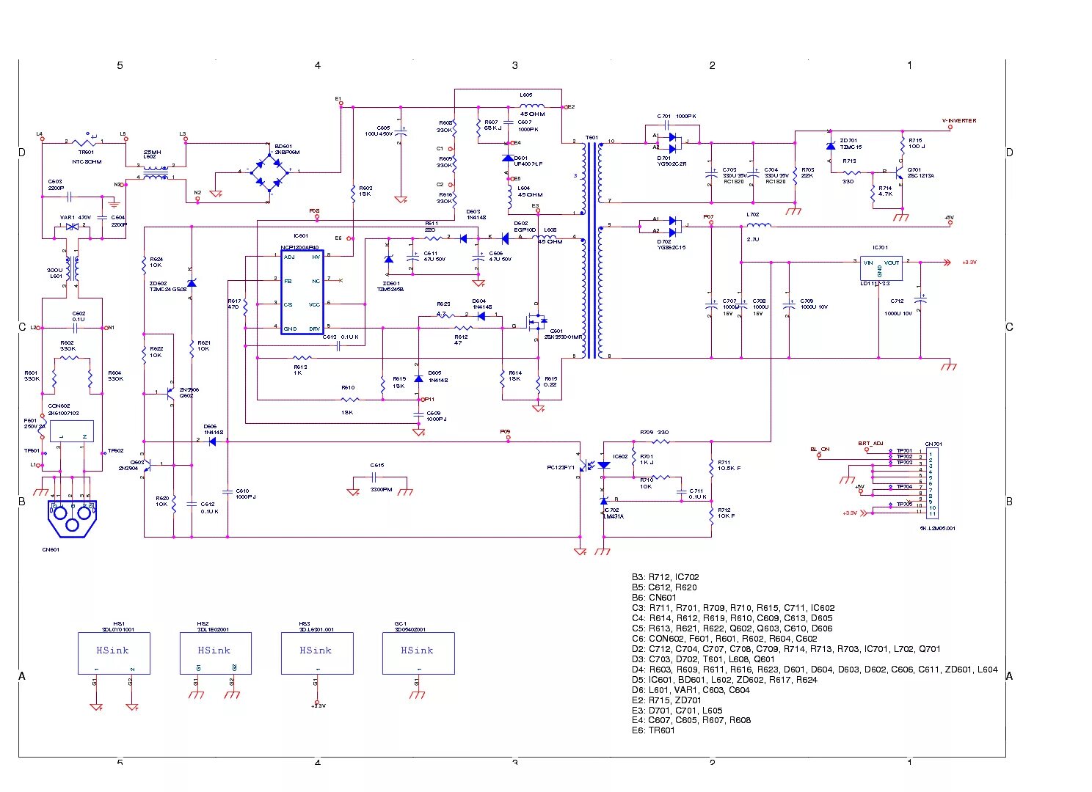Click the T601 transformer symbol

[x=592, y=251]
